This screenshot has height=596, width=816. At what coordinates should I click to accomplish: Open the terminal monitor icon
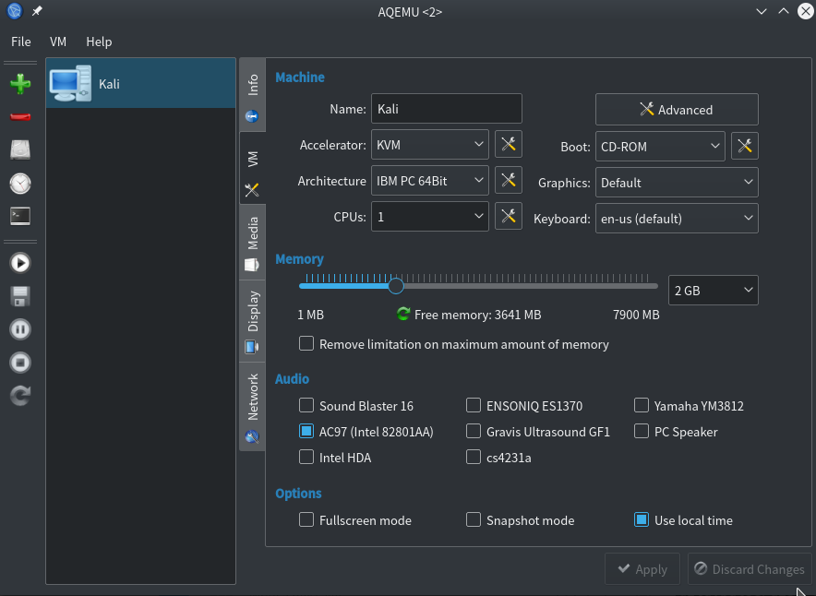click(19, 216)
